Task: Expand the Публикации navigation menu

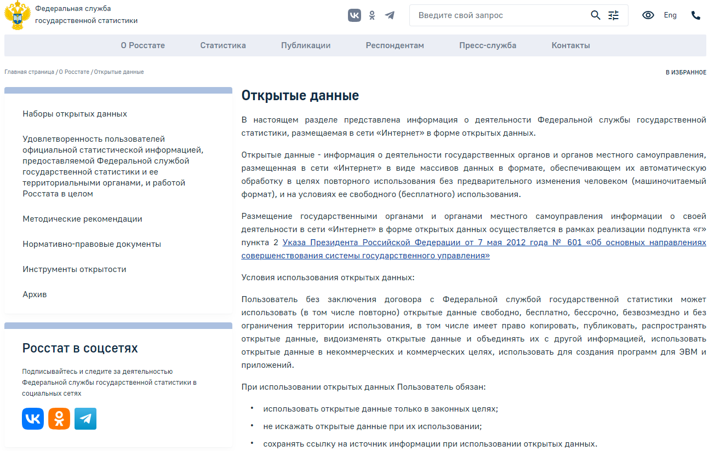Action: [306, 45]
